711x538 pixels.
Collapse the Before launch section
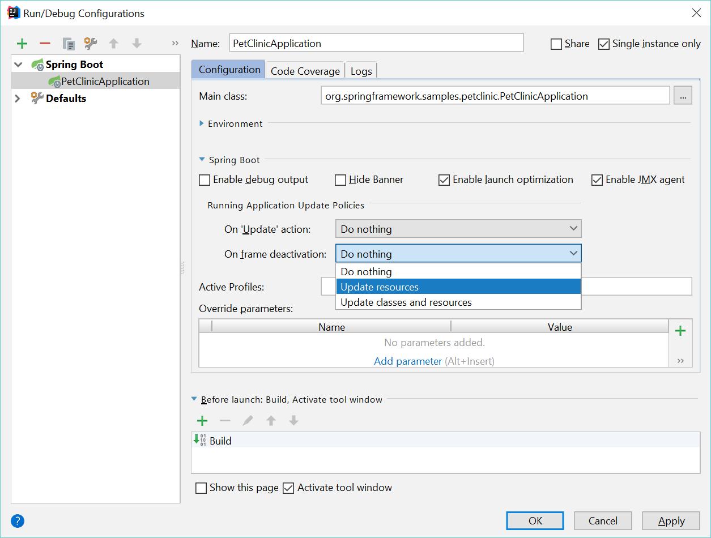tap(195, 399)
